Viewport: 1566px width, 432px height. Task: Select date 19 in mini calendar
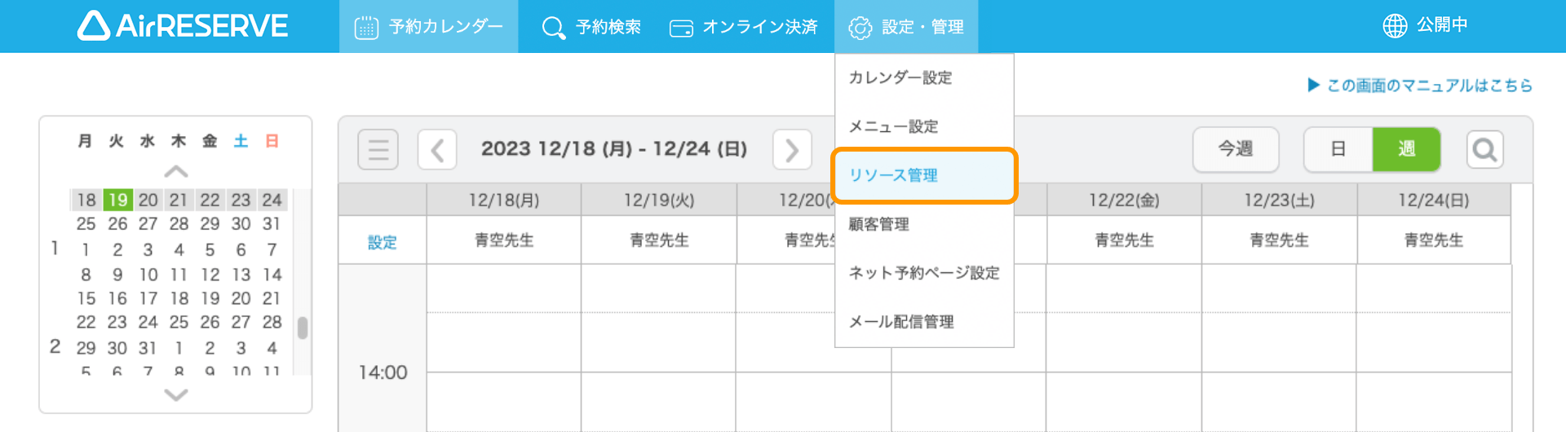(118, 200)
